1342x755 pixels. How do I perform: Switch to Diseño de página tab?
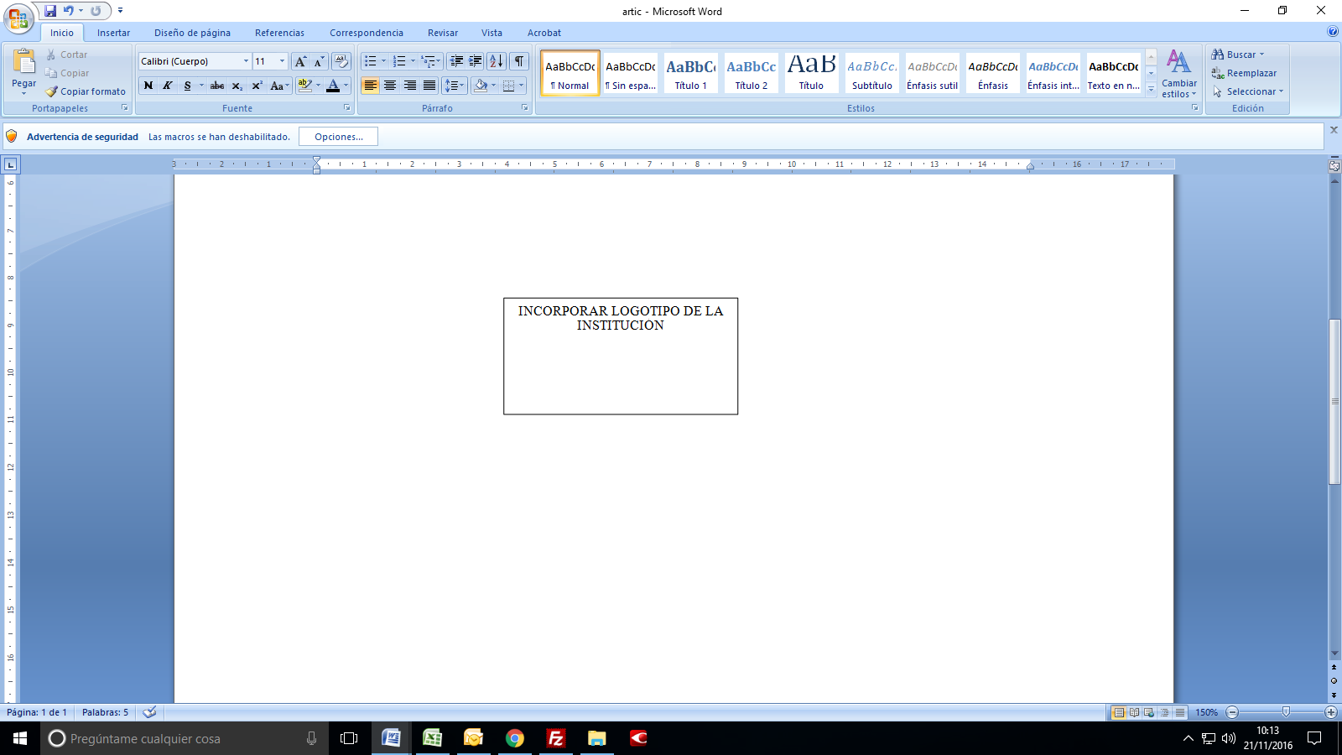[x=192, y=33]
